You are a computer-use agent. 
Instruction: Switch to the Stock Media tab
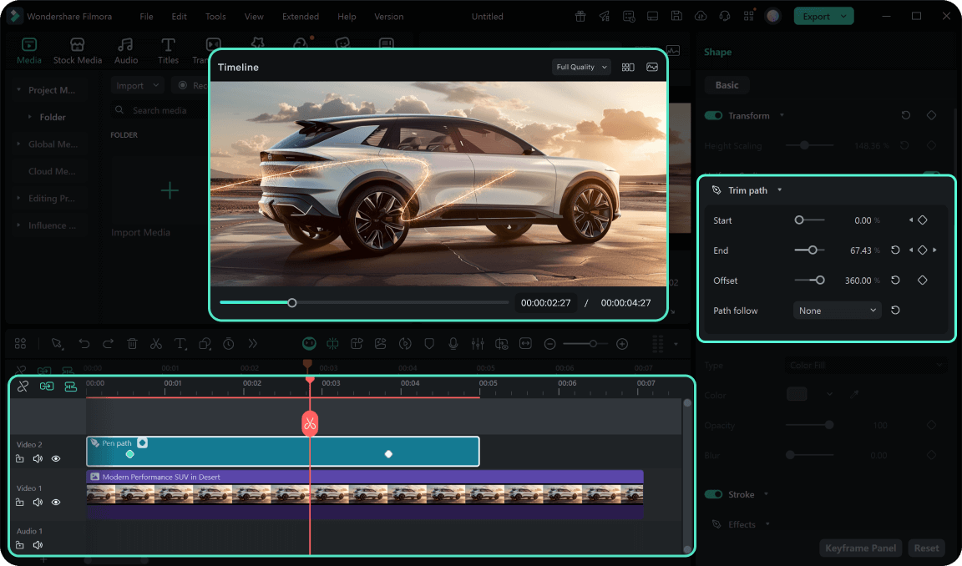coord(78,51)
